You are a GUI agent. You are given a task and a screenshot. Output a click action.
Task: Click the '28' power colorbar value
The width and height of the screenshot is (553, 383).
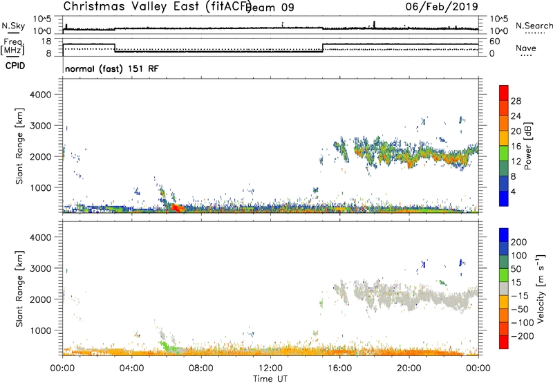tap(516, 101)
